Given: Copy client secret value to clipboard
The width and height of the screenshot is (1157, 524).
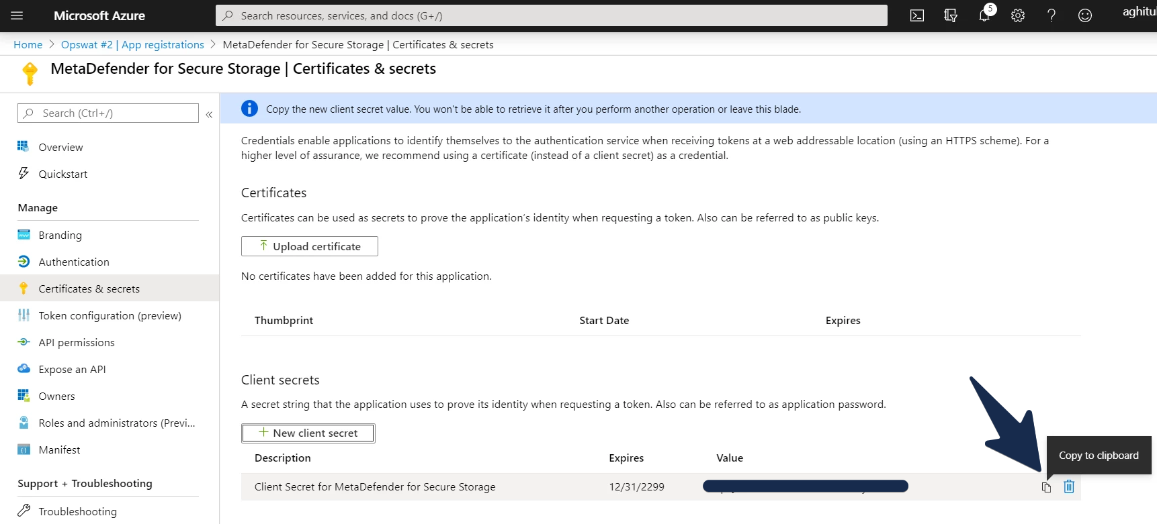Looking at the screenshot, I should (1046, 487).
